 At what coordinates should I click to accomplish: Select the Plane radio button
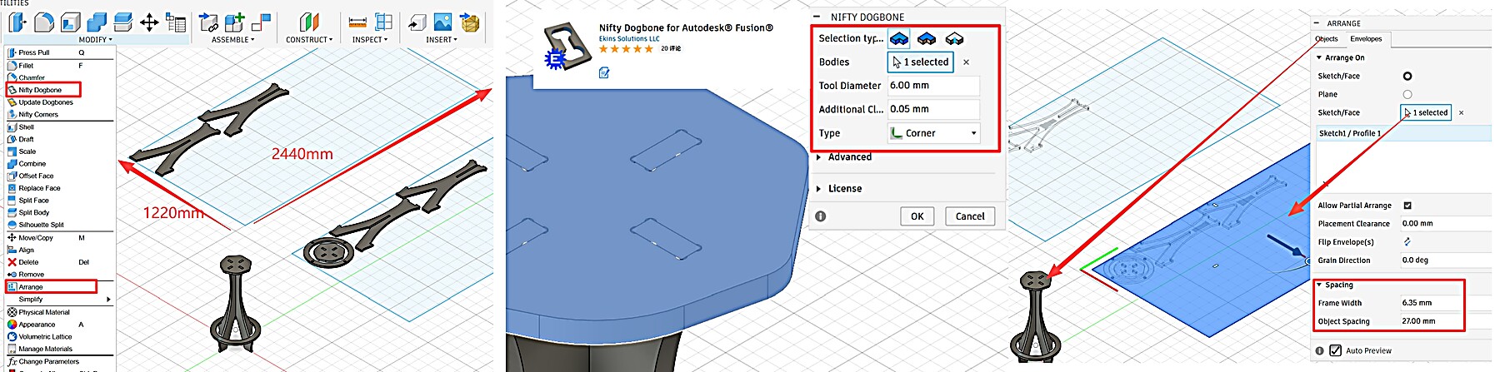pos(1407,94)
